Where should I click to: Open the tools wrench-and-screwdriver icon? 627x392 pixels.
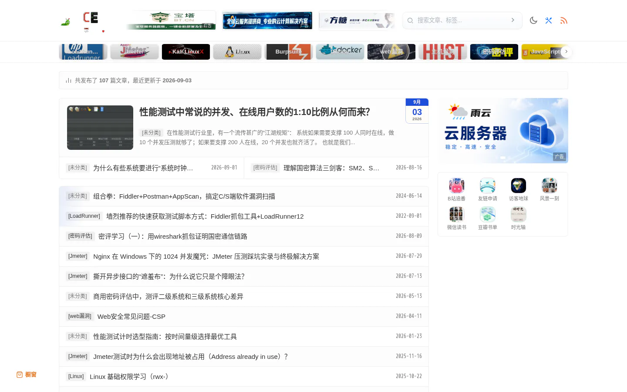[549, 20]
